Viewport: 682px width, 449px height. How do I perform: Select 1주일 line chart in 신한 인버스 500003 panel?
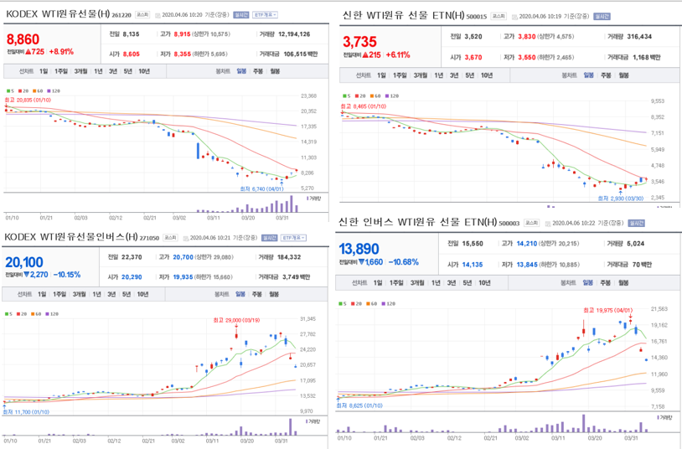point(396,283)
